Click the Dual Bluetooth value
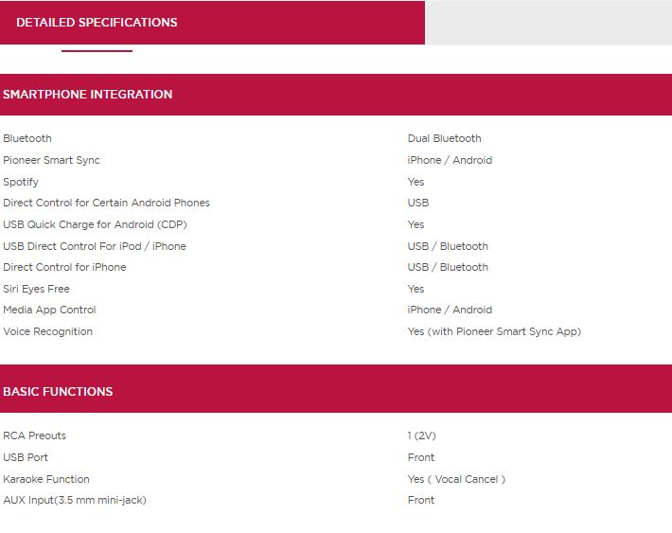 click(x=444, y=138)
